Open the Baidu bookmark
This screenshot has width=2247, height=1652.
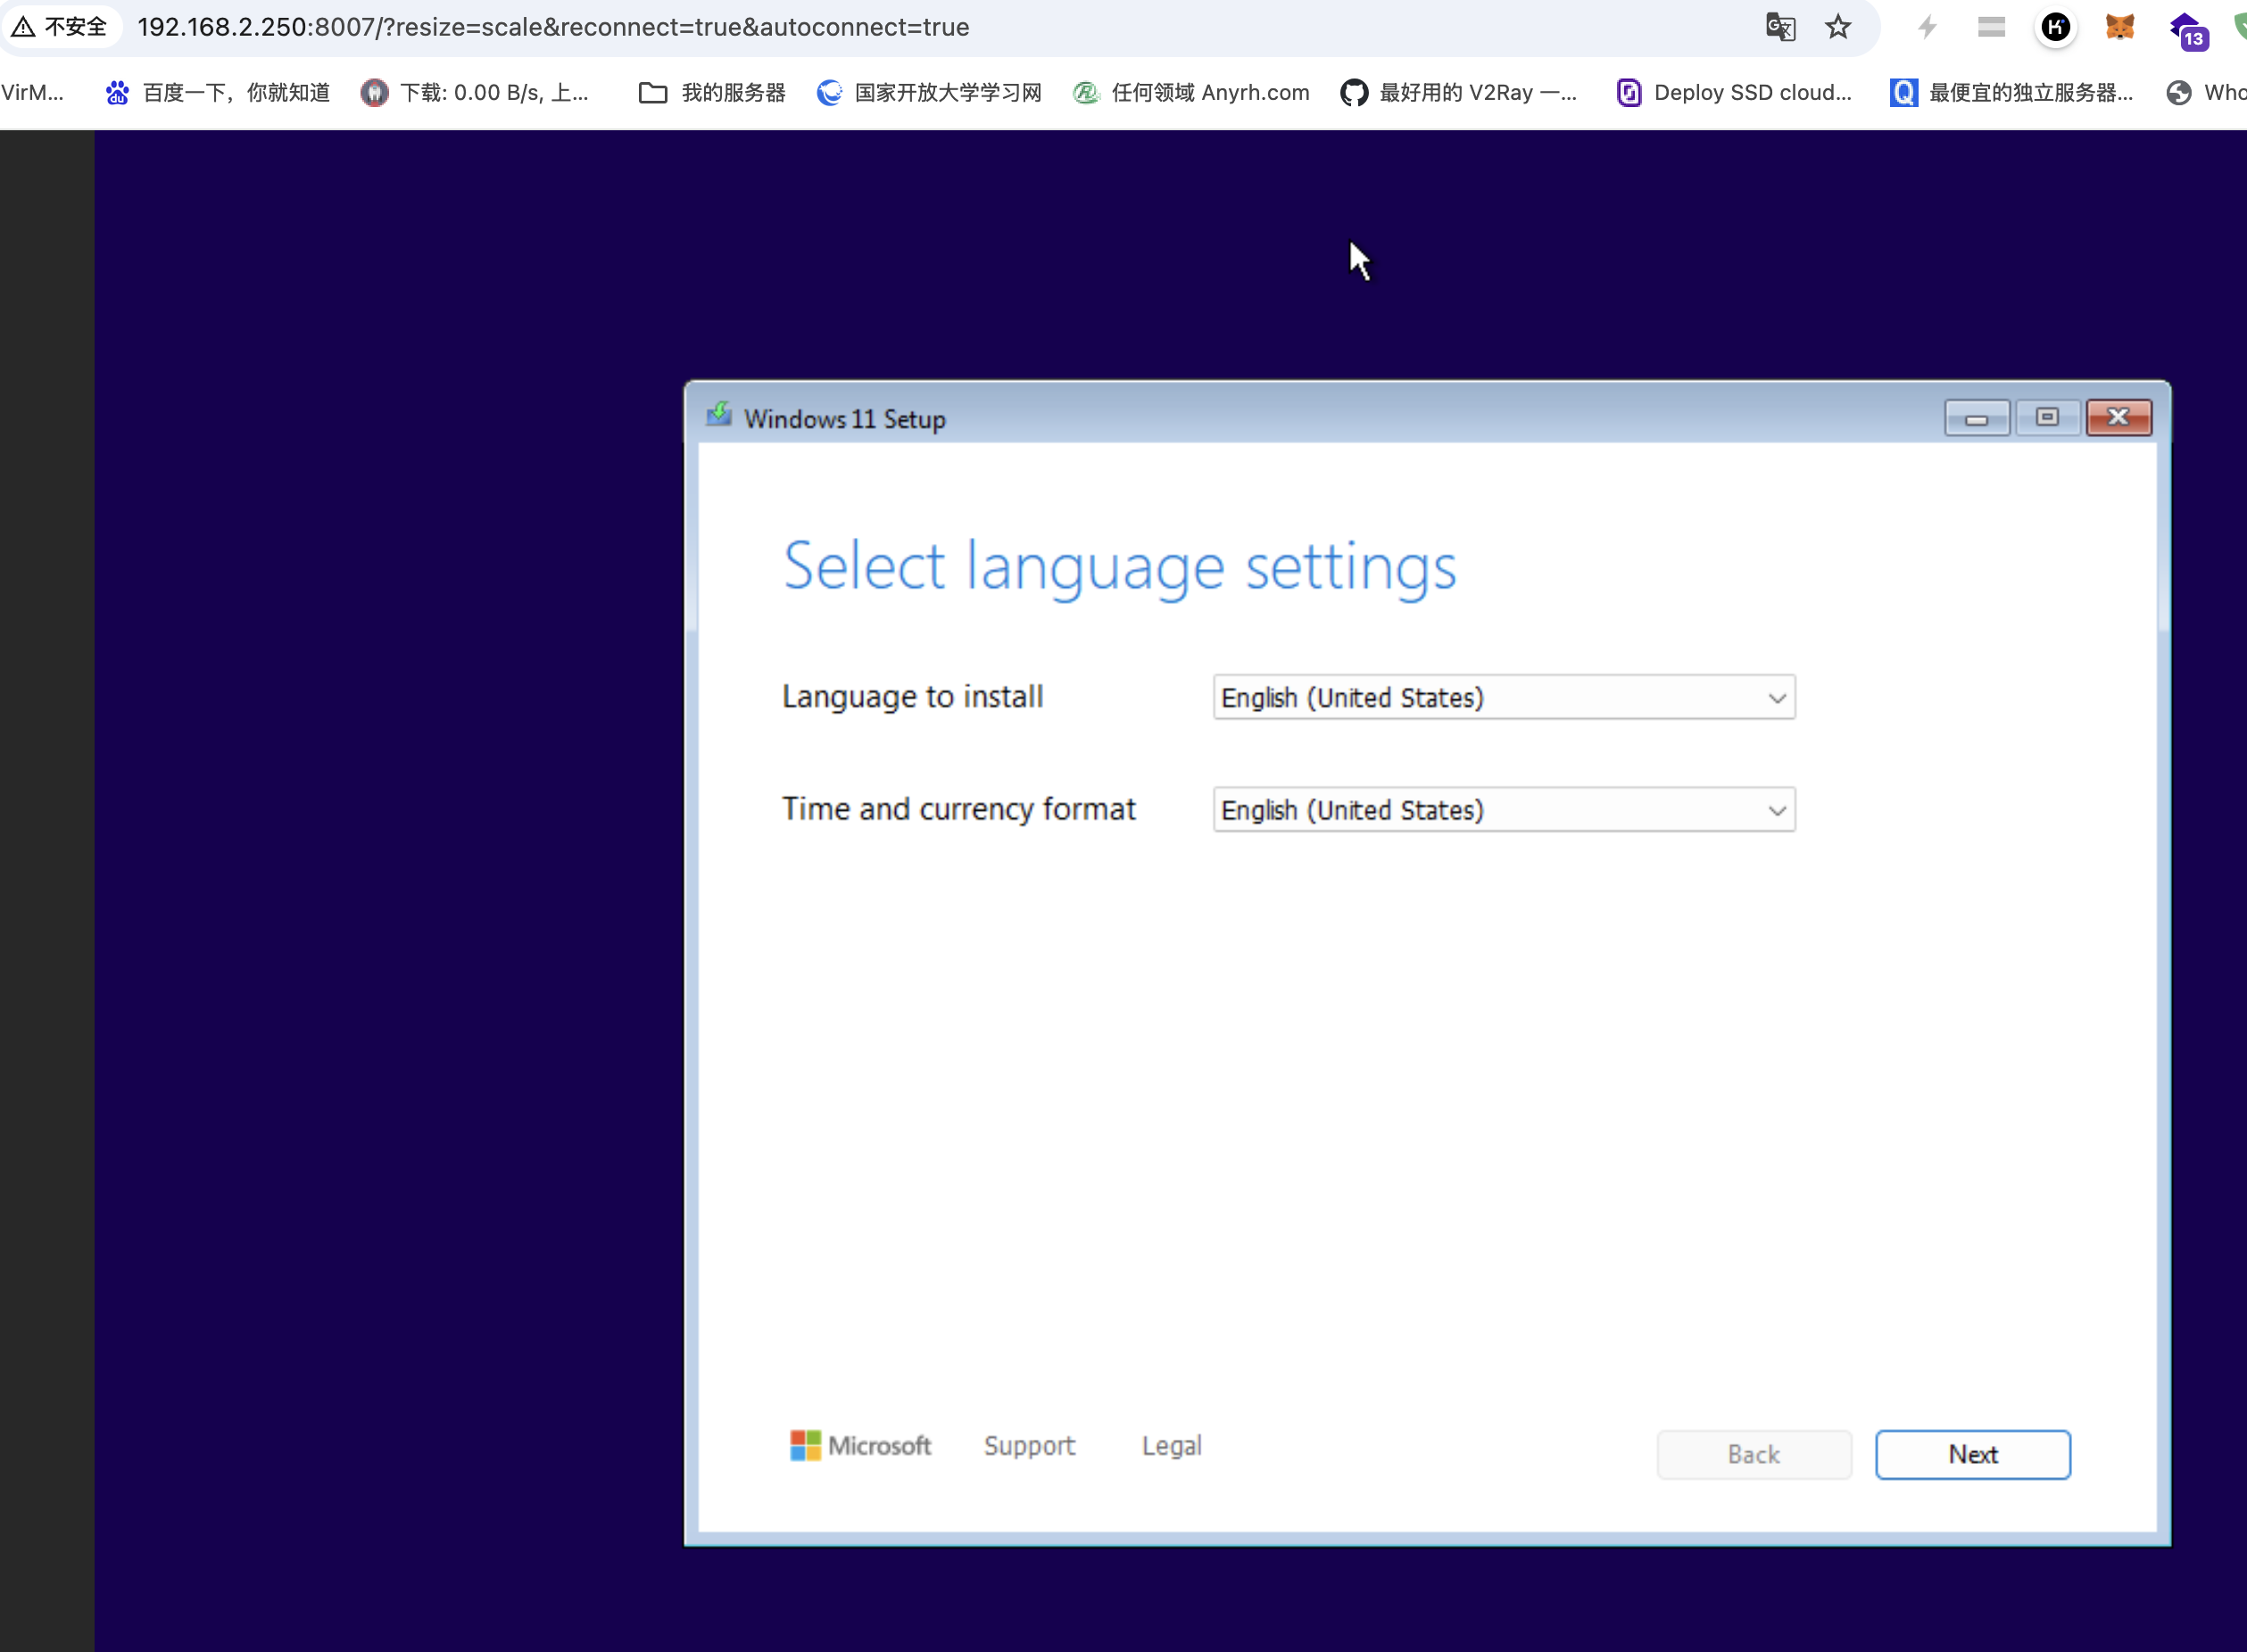tap(217, 93)
